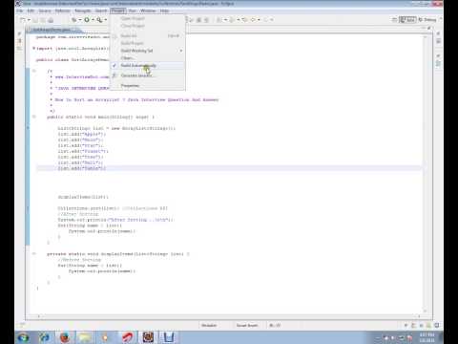Toggle the Build Automatically menu option
Viewport: 458px width, 344px height.
tap(147, 66)
